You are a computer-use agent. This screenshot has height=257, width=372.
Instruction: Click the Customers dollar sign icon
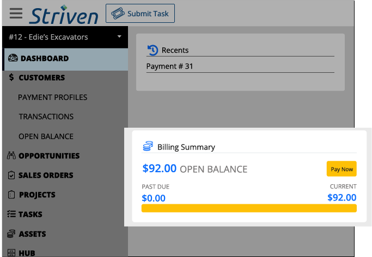coord(11,77)
